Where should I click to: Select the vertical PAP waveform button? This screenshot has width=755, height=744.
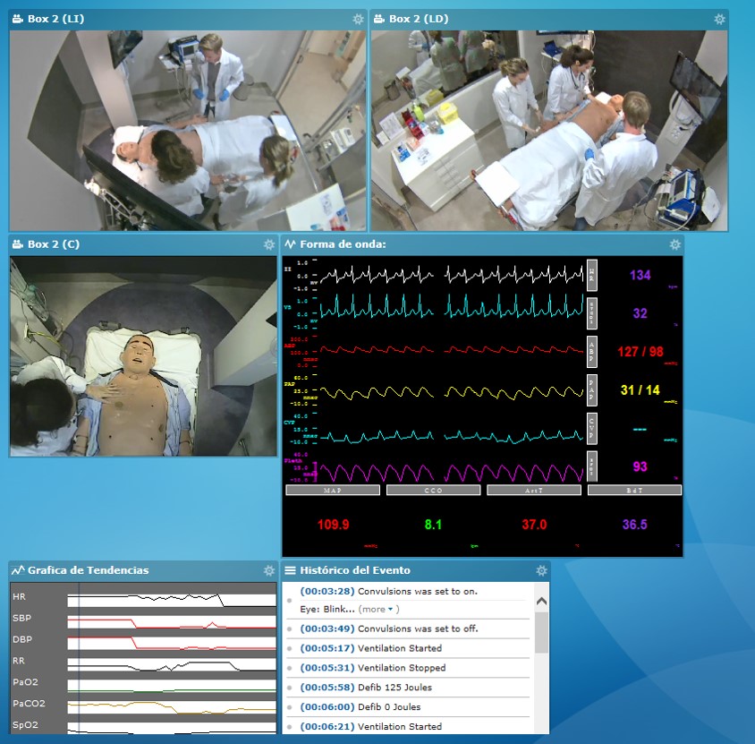(592, 389)
